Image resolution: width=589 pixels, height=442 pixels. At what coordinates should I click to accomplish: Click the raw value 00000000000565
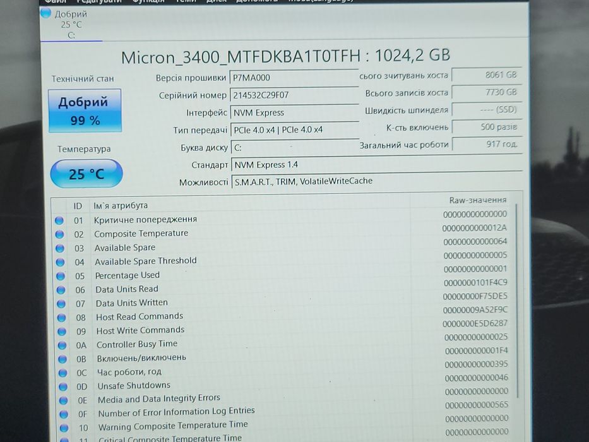point(477,405)
